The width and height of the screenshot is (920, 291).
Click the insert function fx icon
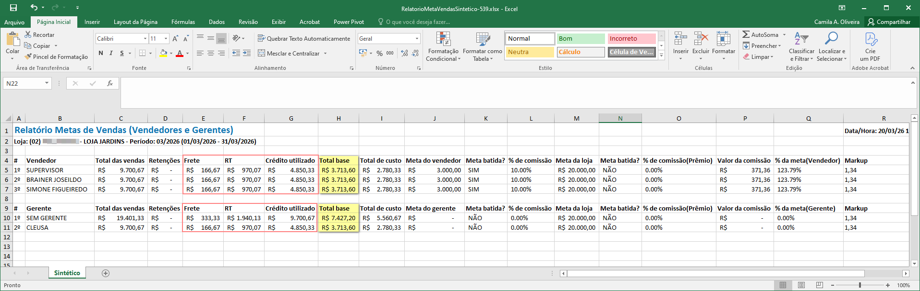coord(110,83)
